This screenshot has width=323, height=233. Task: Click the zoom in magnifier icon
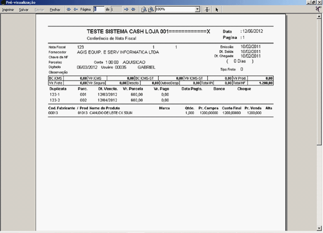[150, 9]
